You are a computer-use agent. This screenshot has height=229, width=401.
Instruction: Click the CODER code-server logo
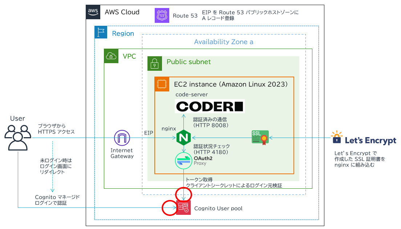click(210, 106)
